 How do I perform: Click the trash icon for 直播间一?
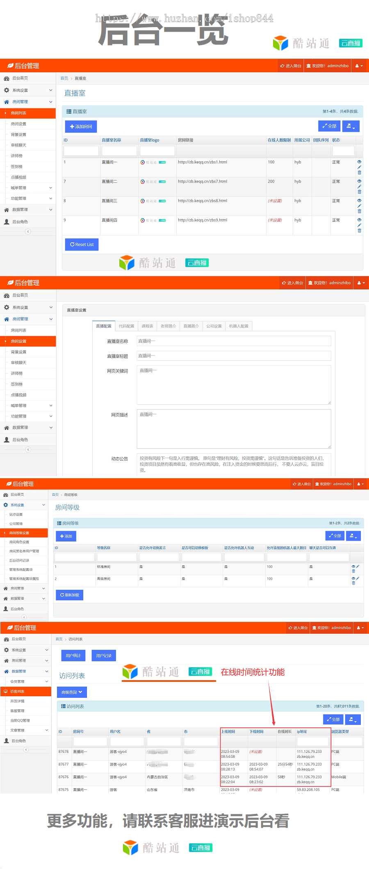click(359, 172)
